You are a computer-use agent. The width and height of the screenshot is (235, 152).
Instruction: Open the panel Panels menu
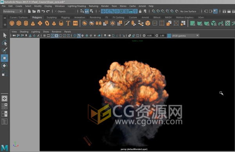pos(68,32)
